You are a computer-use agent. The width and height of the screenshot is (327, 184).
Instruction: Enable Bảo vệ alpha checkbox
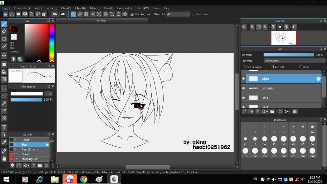point(244,67)
